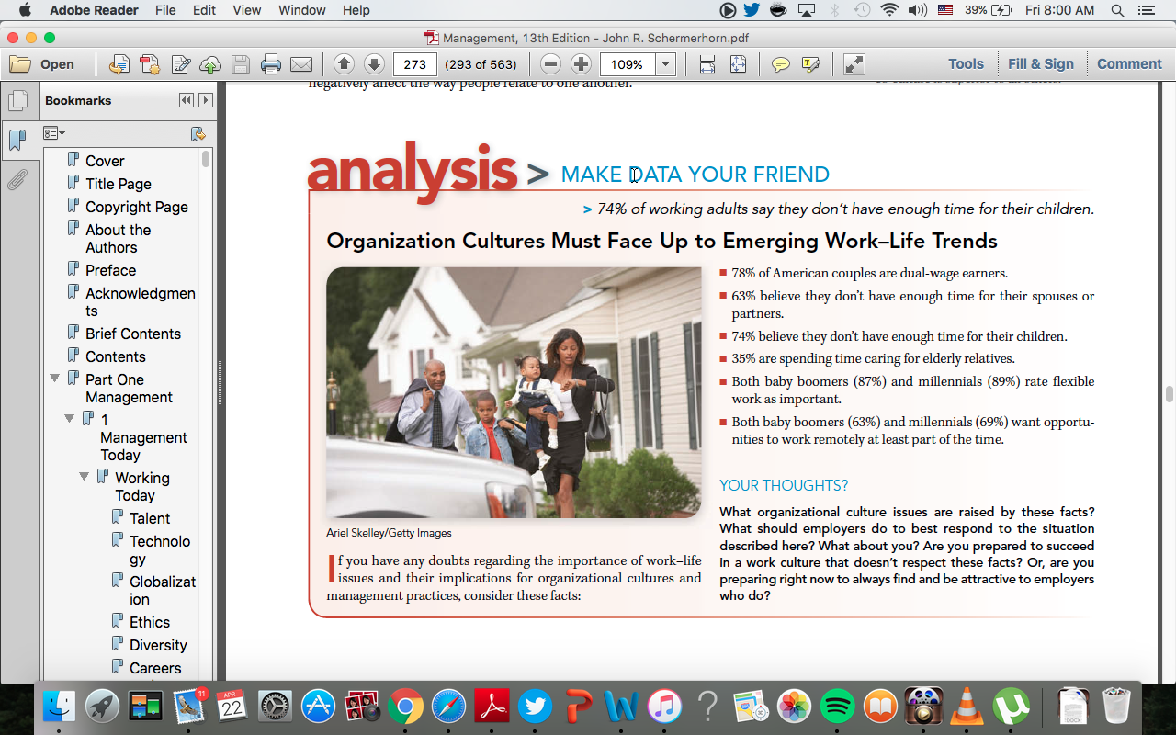The width and height of the screenshot is (1176, 735).
Task: Open the Help menu
Action: point(356,10)
